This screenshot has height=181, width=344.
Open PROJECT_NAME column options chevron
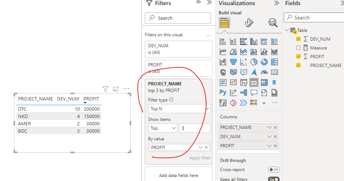(x=269, y=128)
